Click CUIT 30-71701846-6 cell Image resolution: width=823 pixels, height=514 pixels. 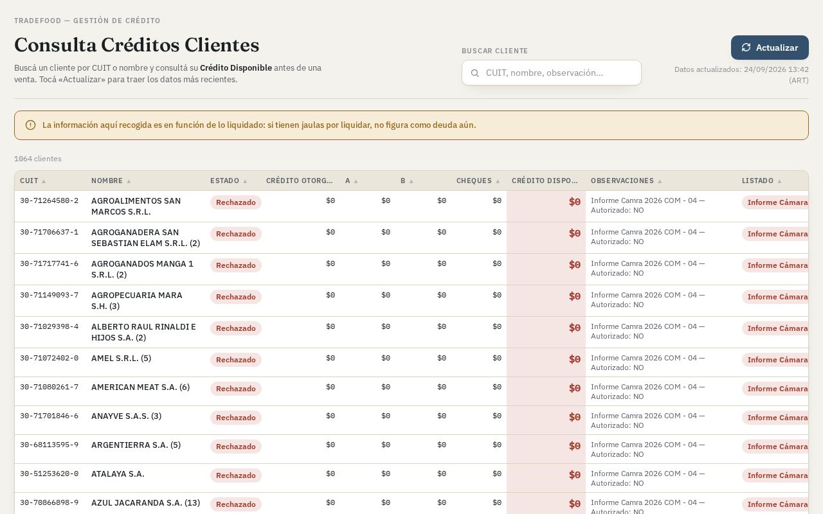pyautogui.click(x=50, y=416)
